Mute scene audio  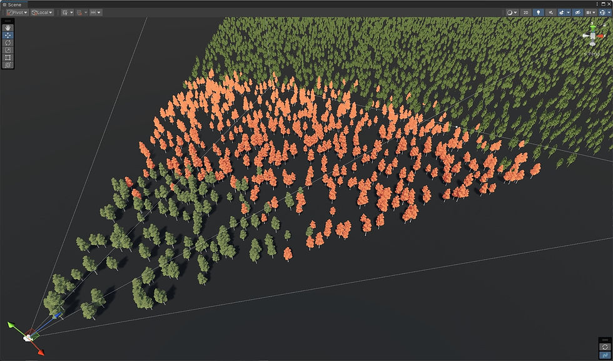point(551,12)
